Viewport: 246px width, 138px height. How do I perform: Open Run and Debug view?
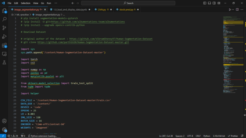pyautogui.click(x=4, y=37)
